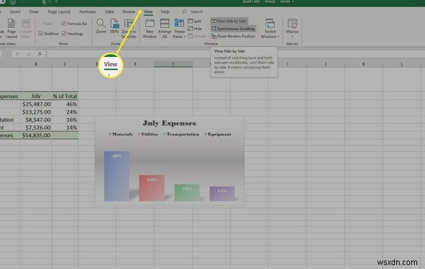Screen dimensions: 425x269
Task: Select the red Utilities chart bar
Action: (x=152, y=188)
